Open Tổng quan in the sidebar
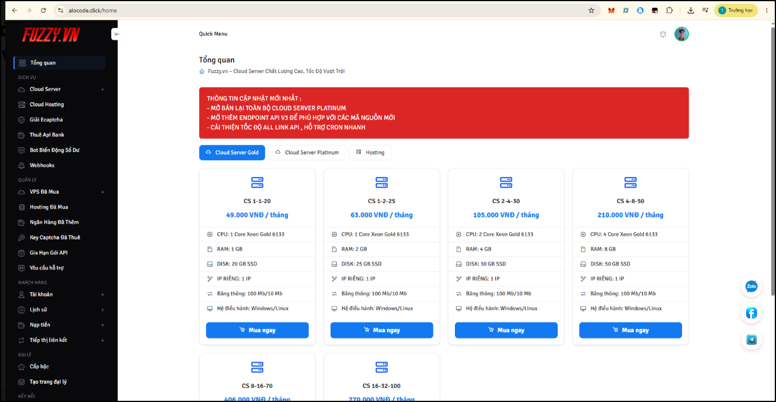This screenshot has width=776, height=402. [59, 63]
